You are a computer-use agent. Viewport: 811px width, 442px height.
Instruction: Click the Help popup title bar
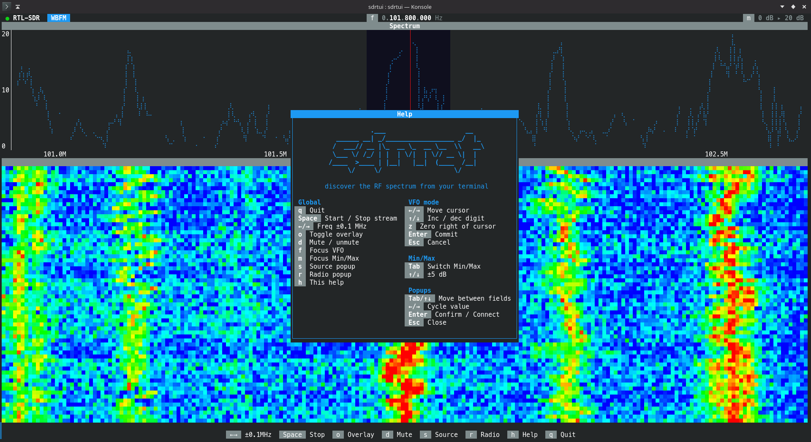404,114
